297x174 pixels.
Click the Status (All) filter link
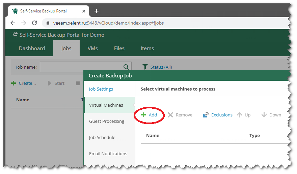coord(161,67)
